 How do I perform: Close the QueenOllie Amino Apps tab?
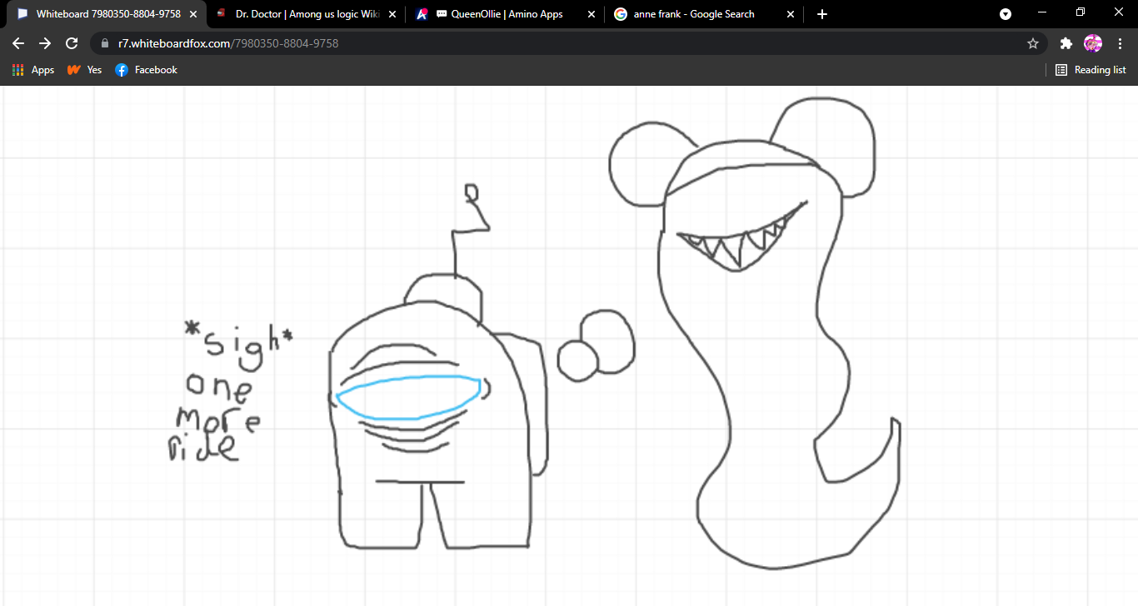(591, 14)
